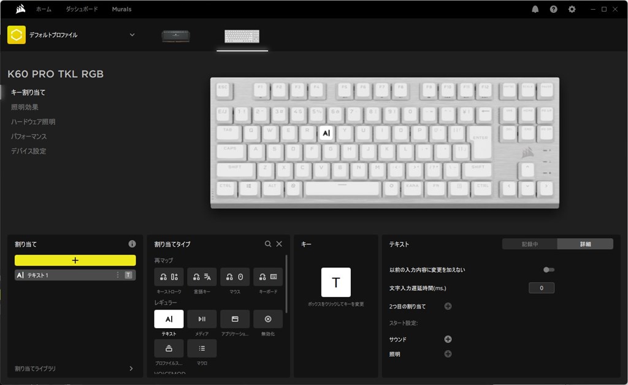This screenshot has width=628, height=385.
Task: Add 照明 with plus icon
Action: (448, 354)
